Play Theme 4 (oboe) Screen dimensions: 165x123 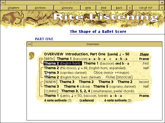click(x=77, y=87)
